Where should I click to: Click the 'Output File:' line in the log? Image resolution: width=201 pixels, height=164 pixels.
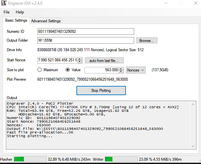(x=85, y=129)
